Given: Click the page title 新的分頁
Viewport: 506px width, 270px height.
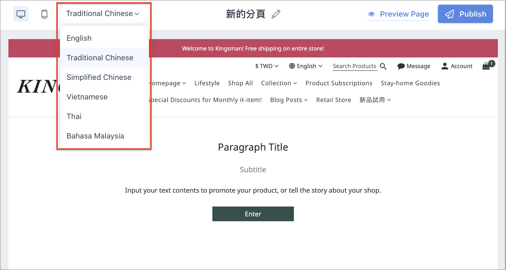Looking at the screenshot, I should (x=246, y=14).
